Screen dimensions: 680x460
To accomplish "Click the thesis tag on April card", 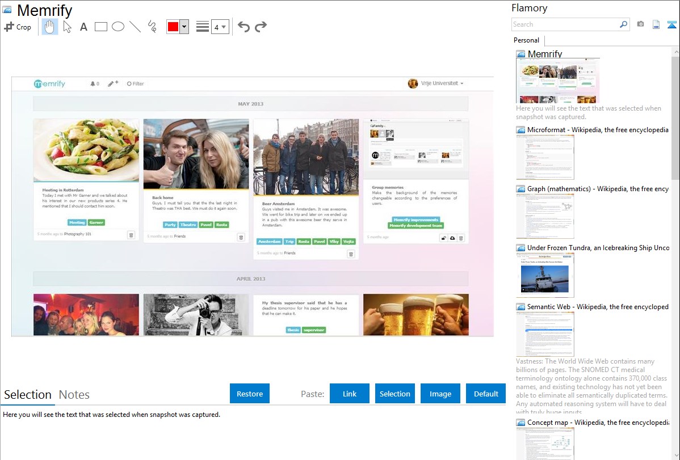I will [x=293, y=330].
